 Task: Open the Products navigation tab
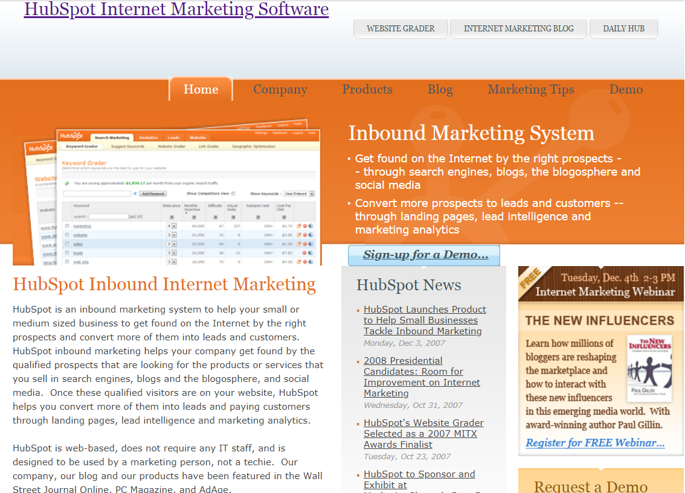[x=367, y=89]
